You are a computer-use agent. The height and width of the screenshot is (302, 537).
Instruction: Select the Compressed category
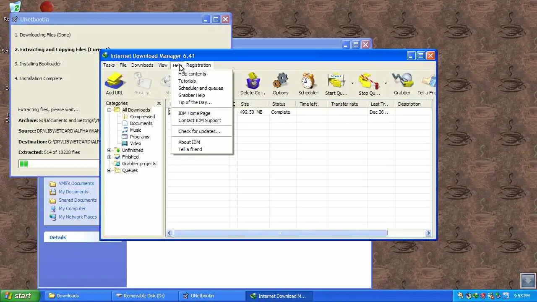(142, 117)
